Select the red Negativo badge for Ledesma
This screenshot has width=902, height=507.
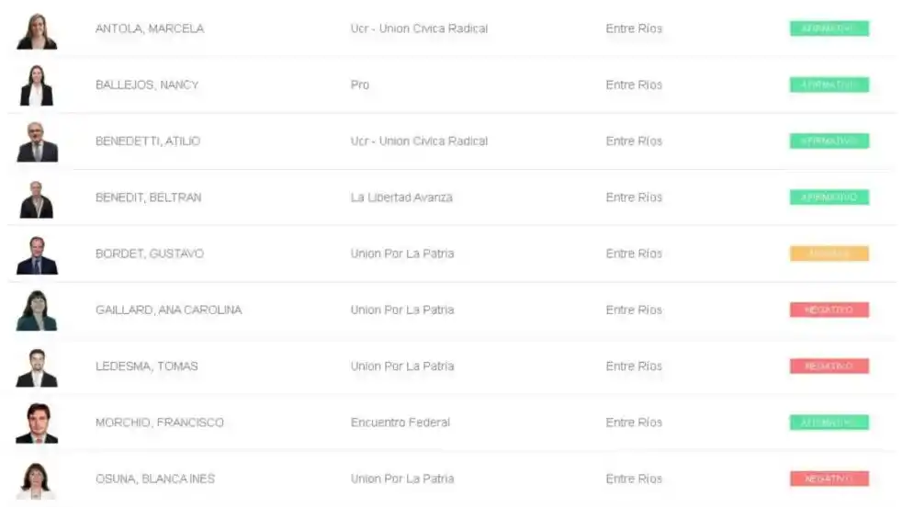coord(829,366)
